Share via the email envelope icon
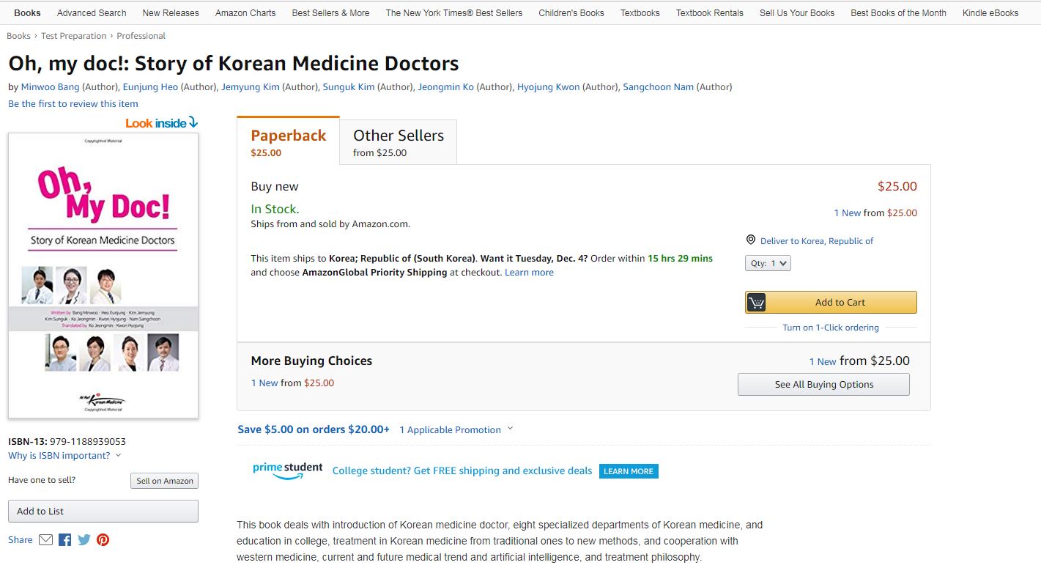The width and height of the screenshot is (1041, 587). (x=45, y=540)
